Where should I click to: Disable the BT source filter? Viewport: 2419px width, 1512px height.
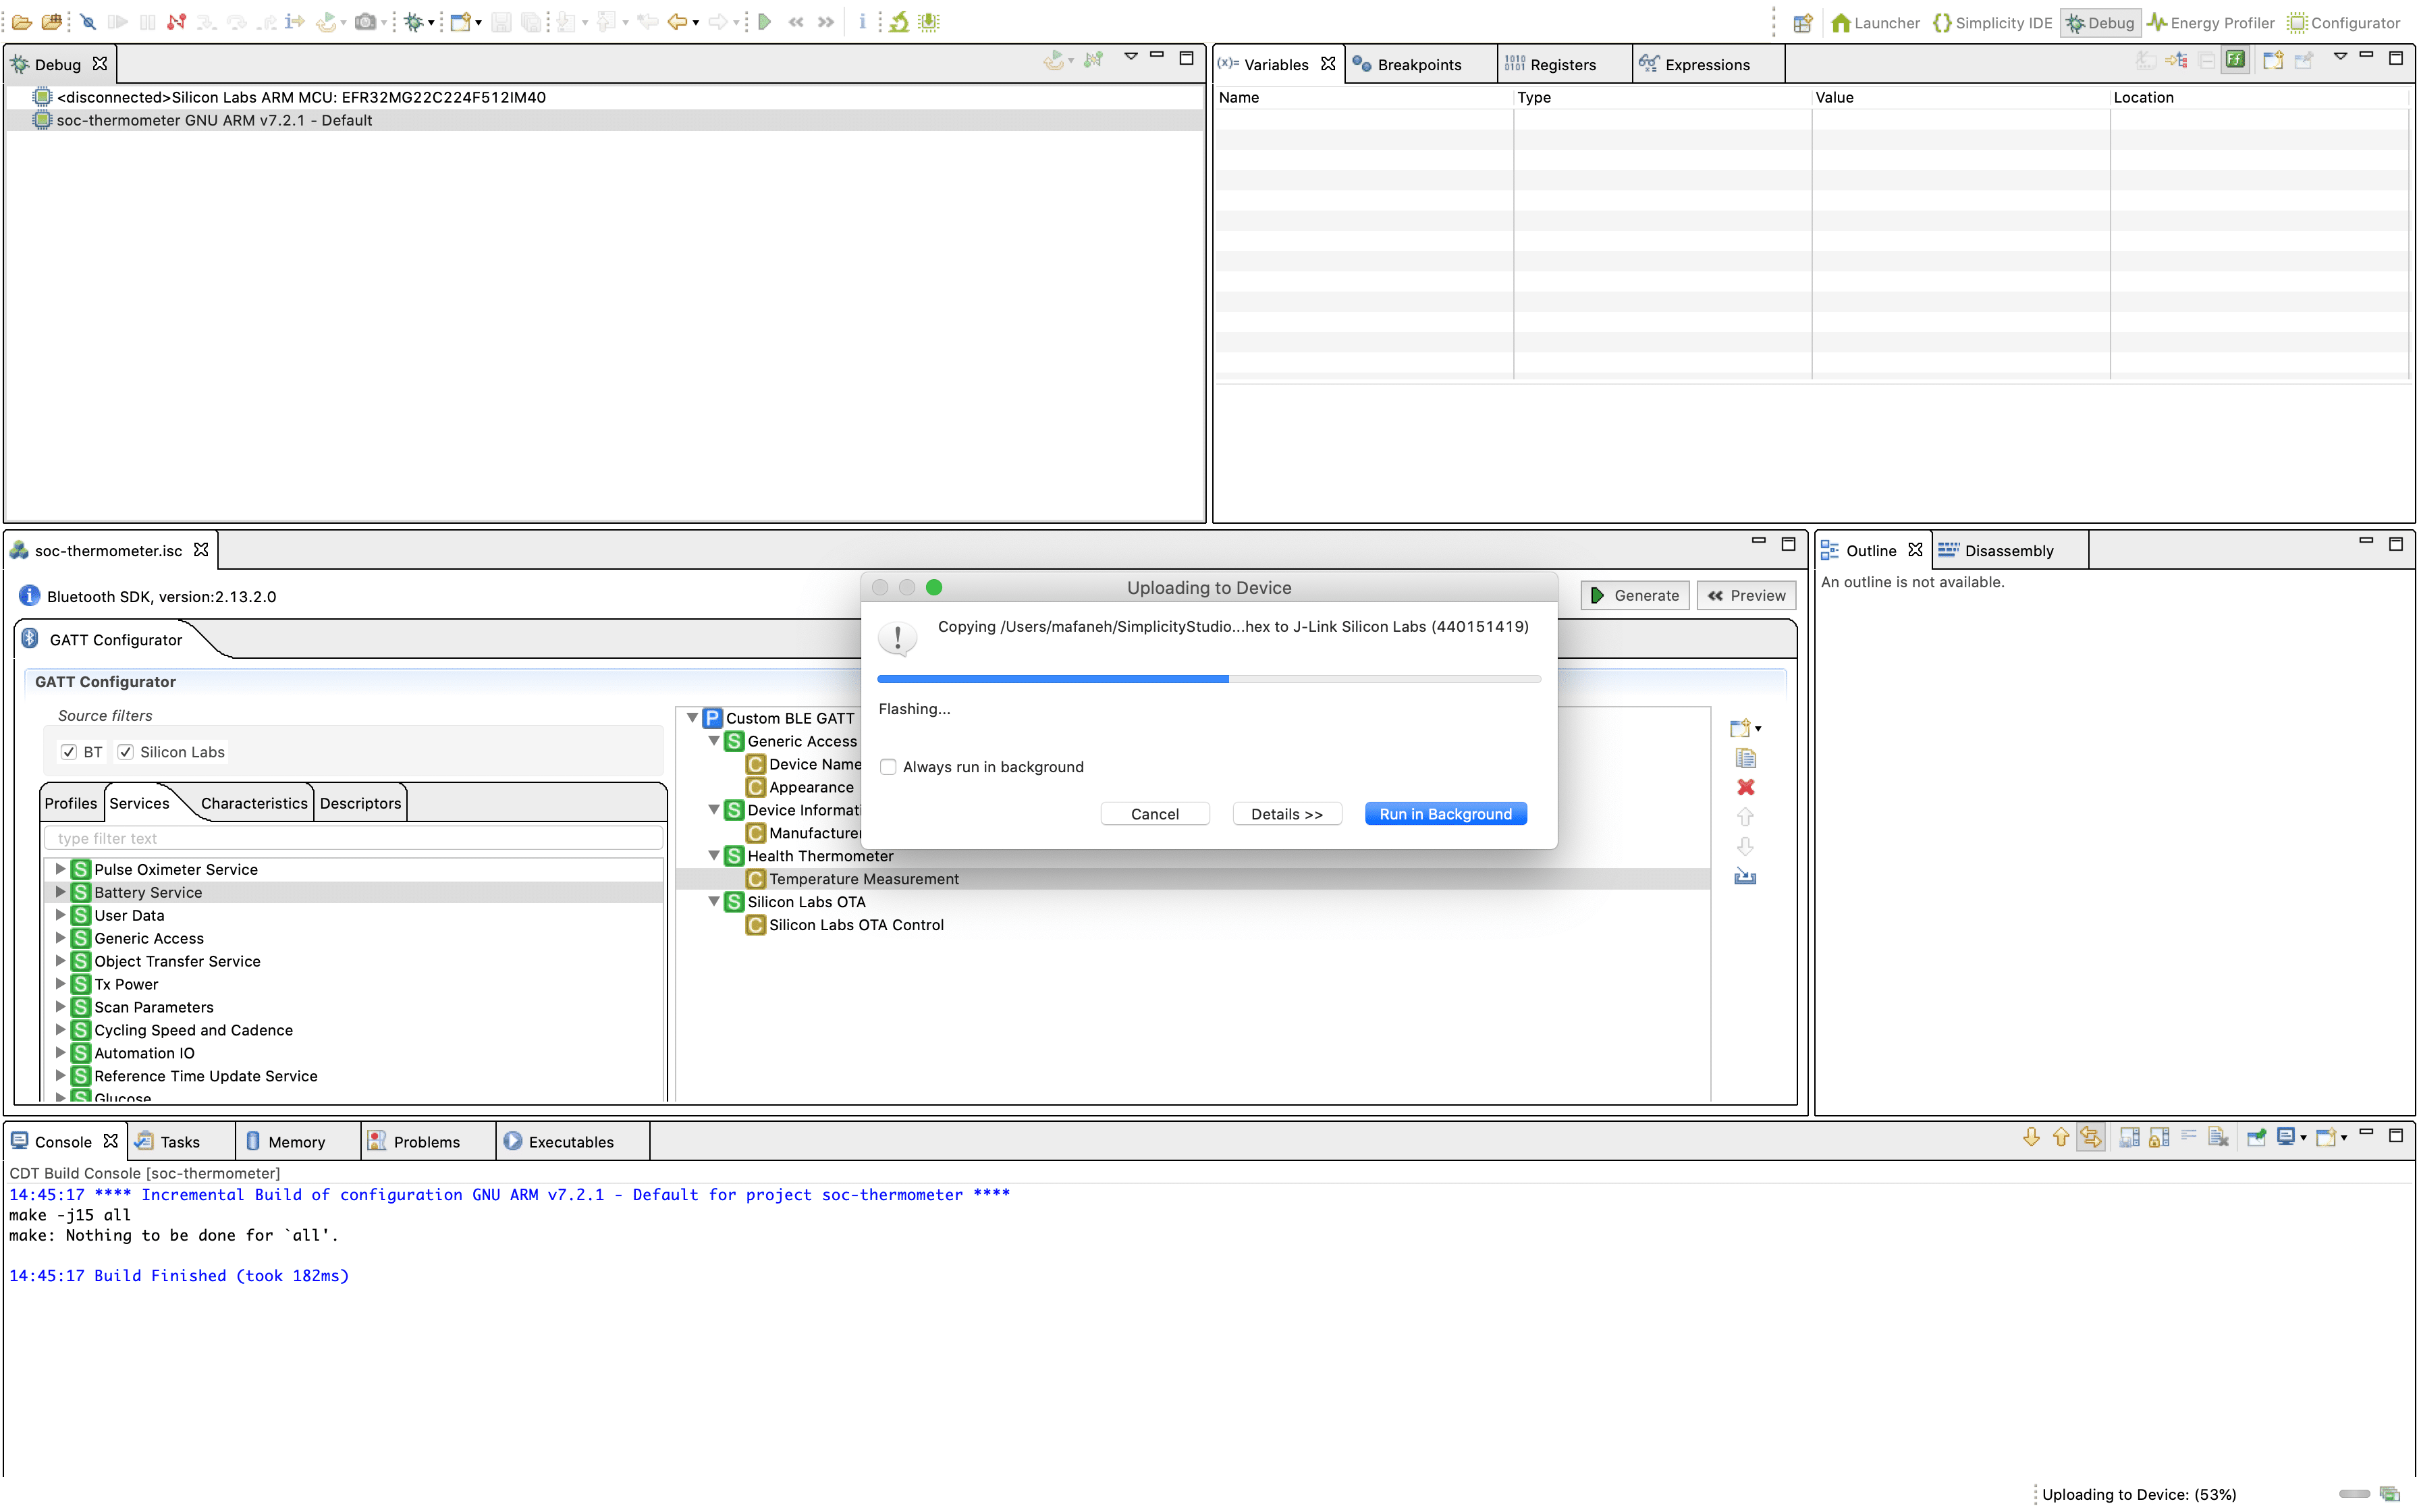(69, 751)
